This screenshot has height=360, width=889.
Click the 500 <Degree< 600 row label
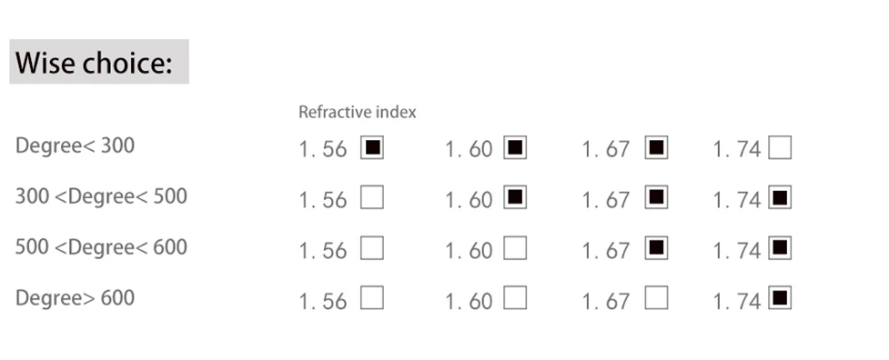point(101,247)
